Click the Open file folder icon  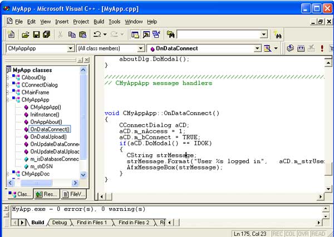click(26, 34)
